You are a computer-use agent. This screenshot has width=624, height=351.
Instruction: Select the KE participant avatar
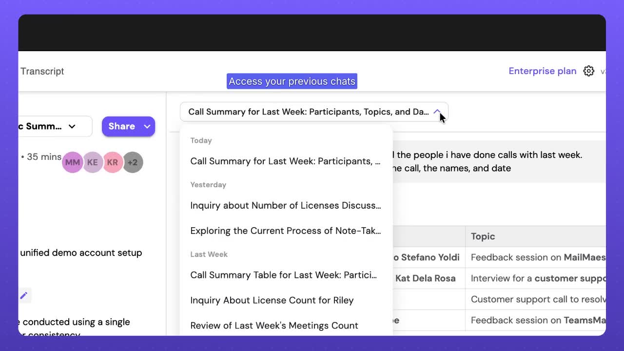point(93,162)
